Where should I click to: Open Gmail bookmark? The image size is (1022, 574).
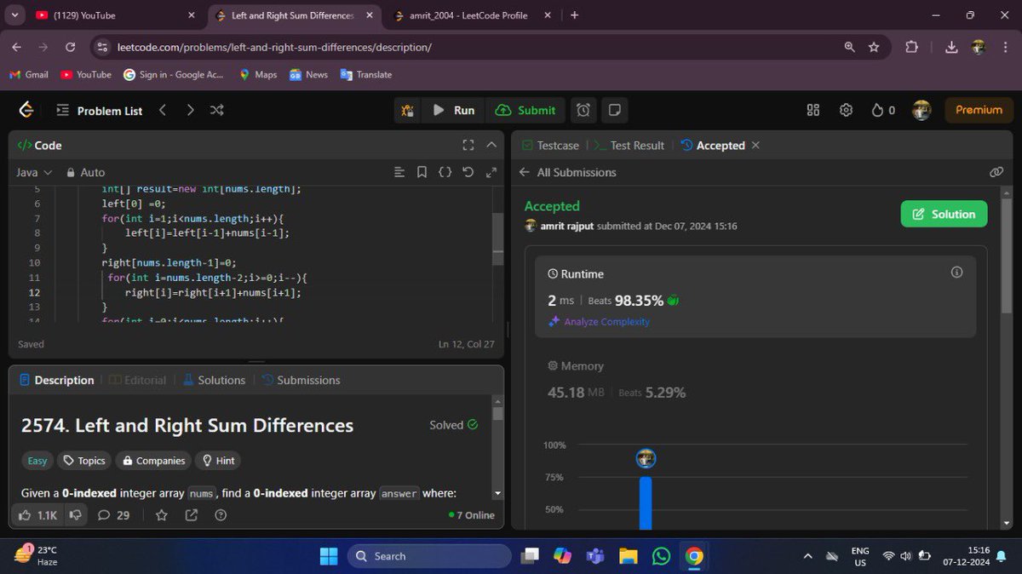29,74
